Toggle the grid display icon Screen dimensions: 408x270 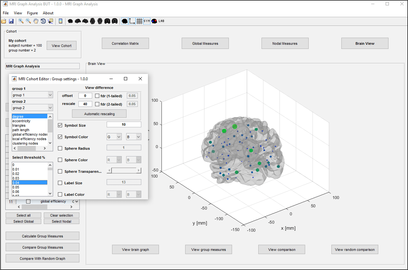139,21
